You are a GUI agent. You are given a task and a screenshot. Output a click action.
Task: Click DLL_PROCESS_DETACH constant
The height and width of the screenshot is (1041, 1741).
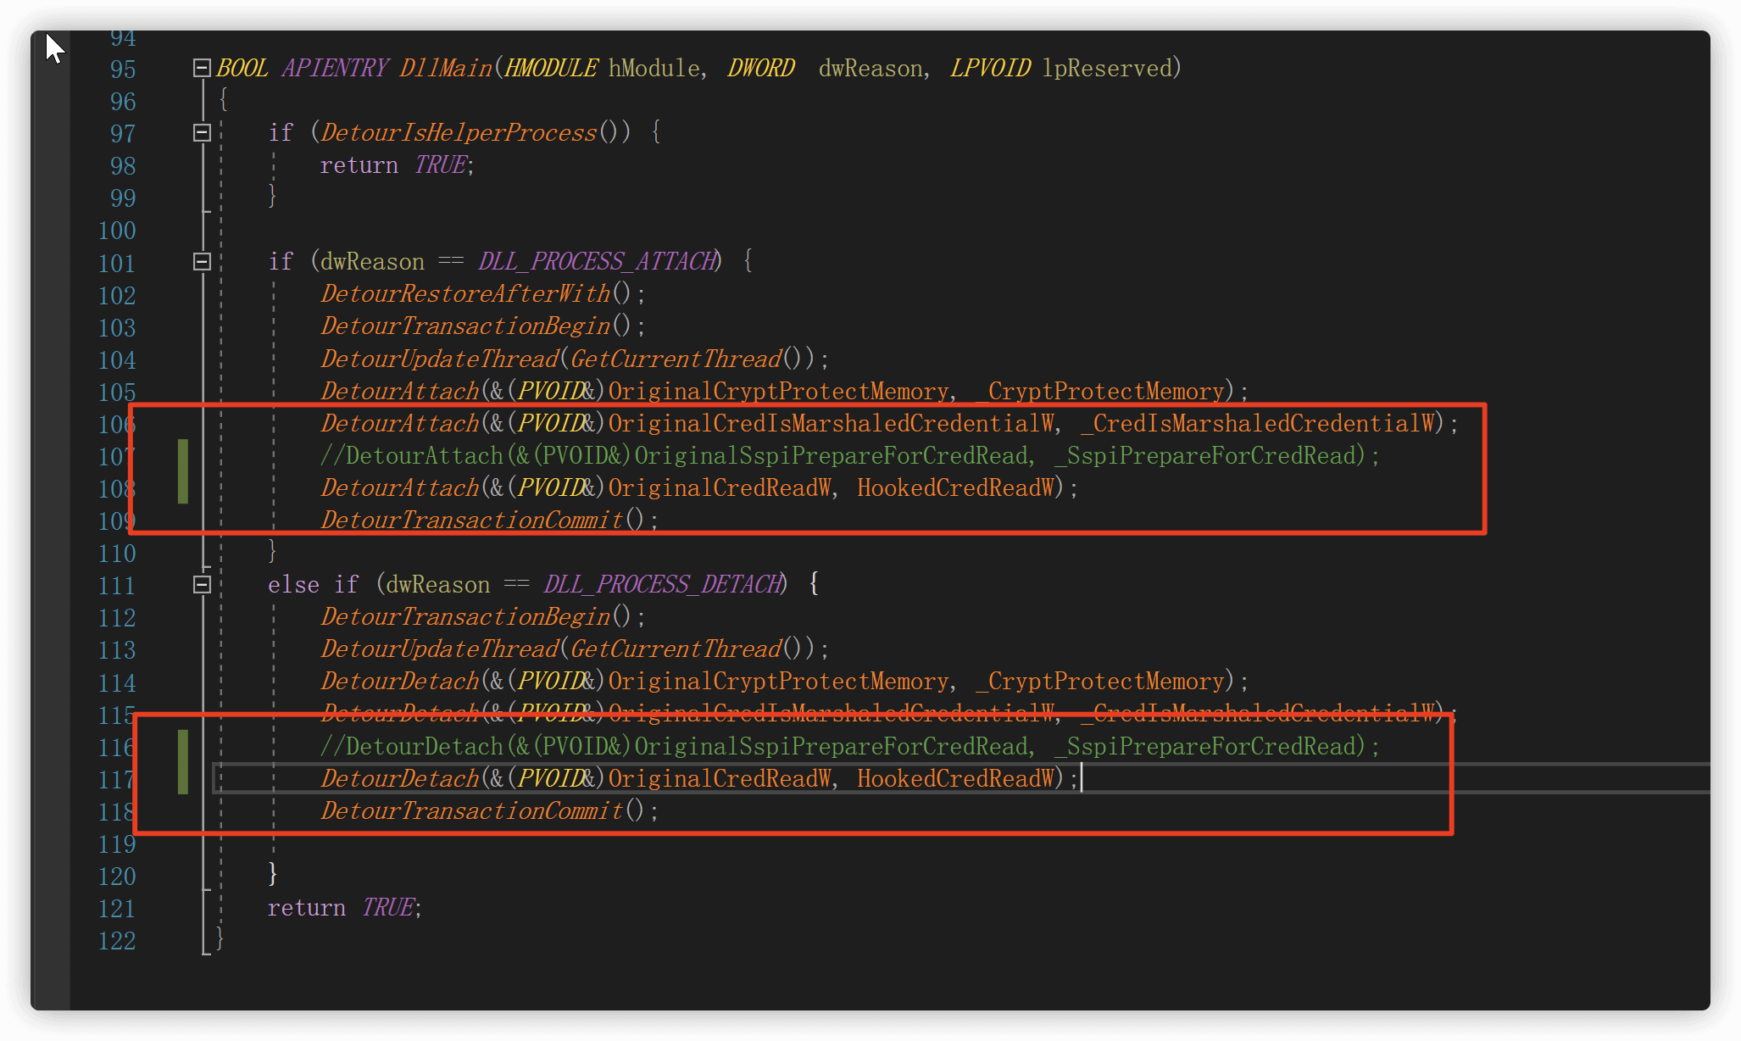(x=664, y=584)
